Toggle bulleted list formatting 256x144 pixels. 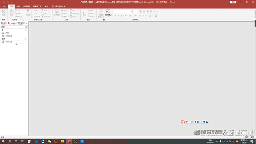[x=141, y=11]
